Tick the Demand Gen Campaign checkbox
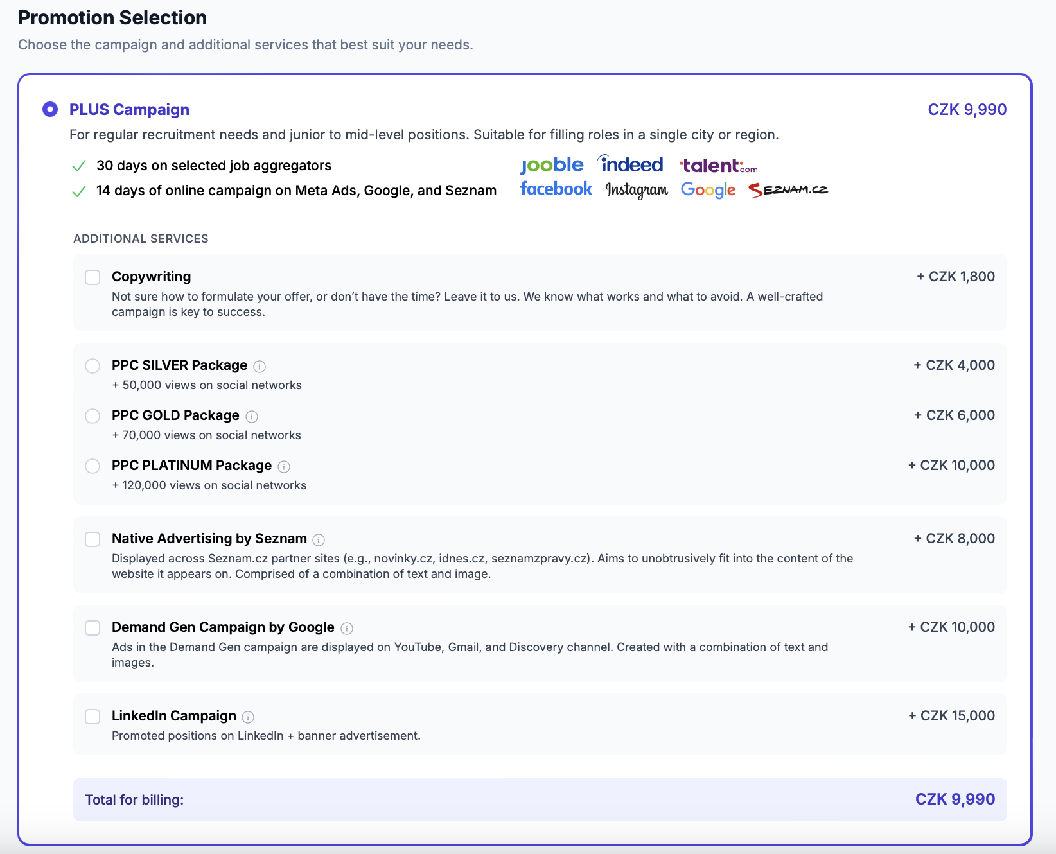 (93, 628)
